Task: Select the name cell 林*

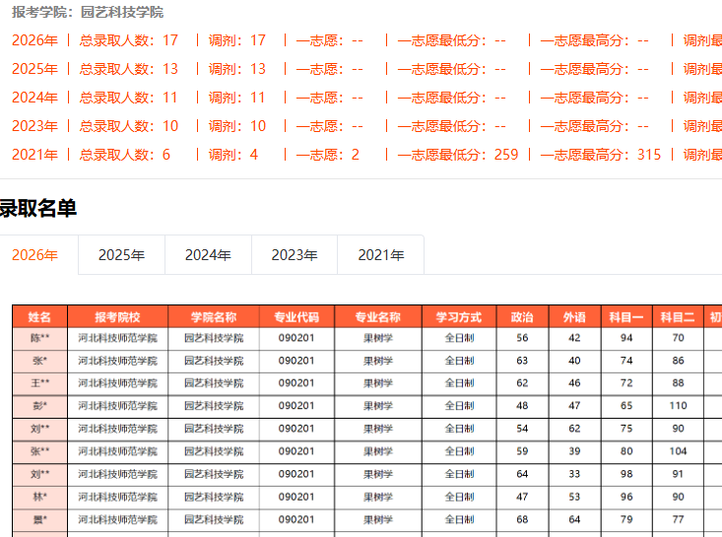Action: click(x=39, y=497)
